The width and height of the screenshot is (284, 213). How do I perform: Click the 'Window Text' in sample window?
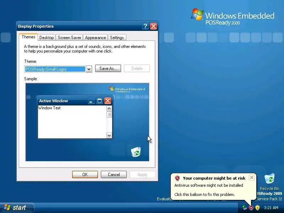pyautogui.click(x=49, y=108)
